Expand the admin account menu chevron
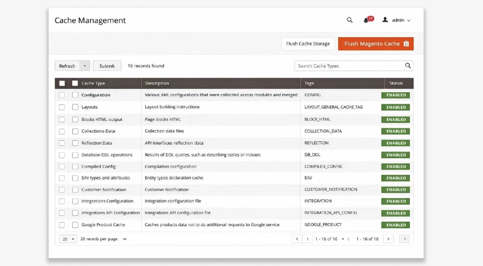 [409, 20]
